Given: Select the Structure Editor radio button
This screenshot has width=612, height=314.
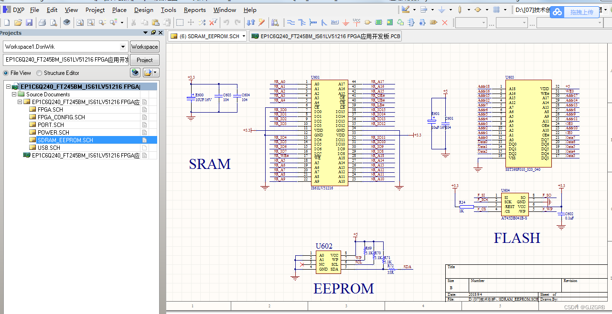Looking at the screenshot, I should (x=38, y=73).
